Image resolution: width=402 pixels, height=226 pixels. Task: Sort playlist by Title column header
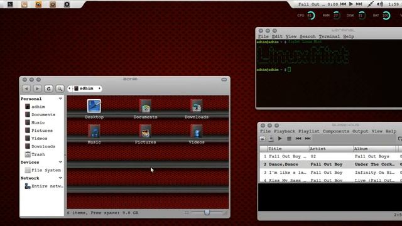288,149
